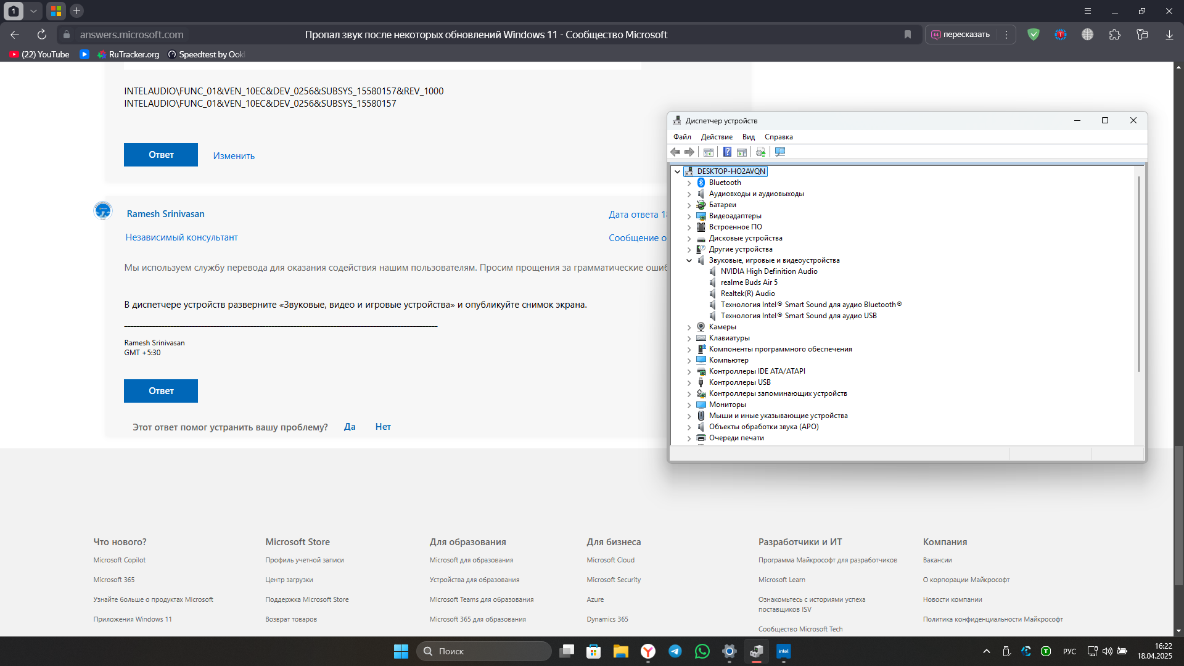This screenshot has width=1184, height=666.
Task: Collapse the DESKTOP-HO2AVQN root node
Action: pyautogui.click(x=678, y=171)
